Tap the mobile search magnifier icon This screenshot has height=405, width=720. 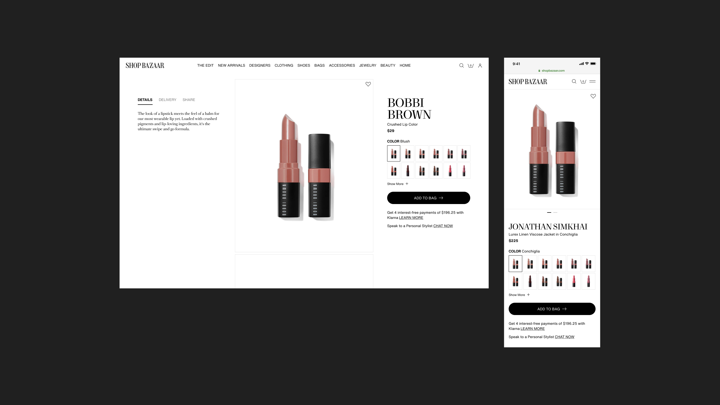pyautogui.click(x=574, y=81)
